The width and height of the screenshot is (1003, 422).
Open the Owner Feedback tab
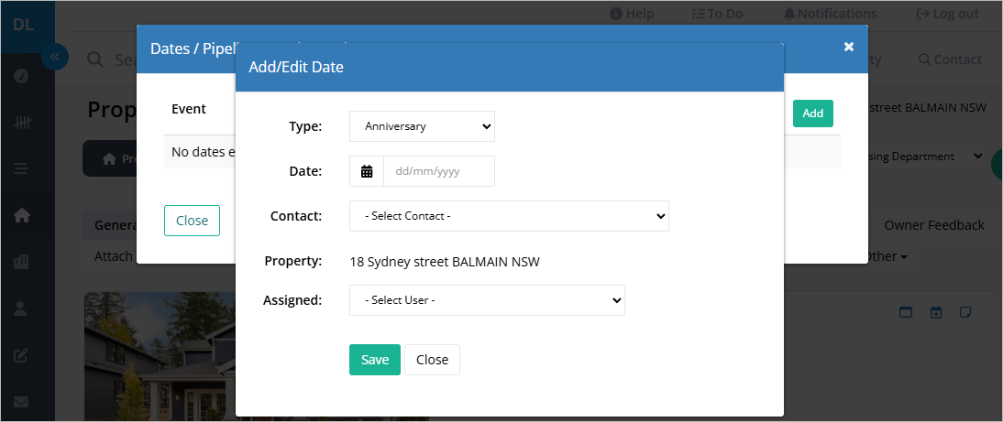pyautogui.click(x=934, y=225)
